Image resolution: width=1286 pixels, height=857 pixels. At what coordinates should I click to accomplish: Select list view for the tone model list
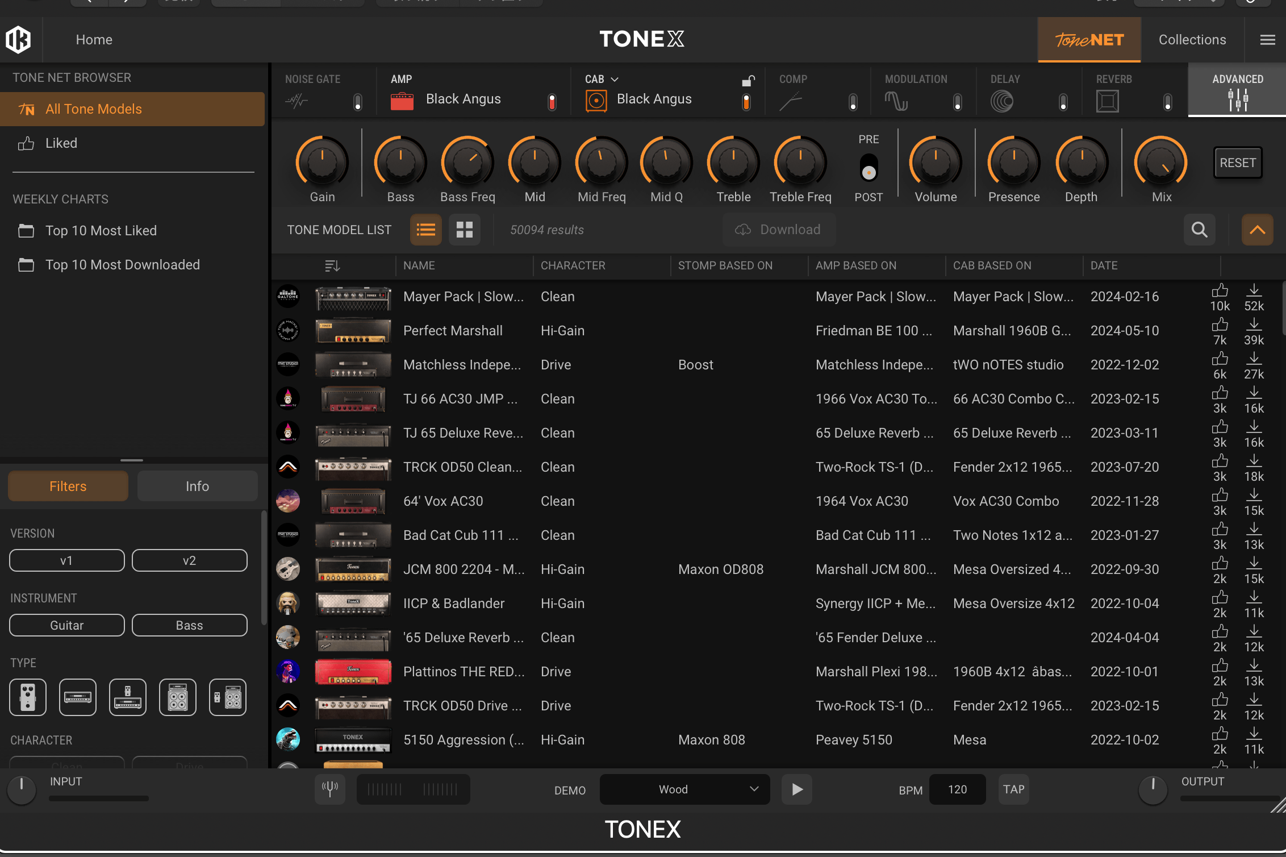point(426,230)
